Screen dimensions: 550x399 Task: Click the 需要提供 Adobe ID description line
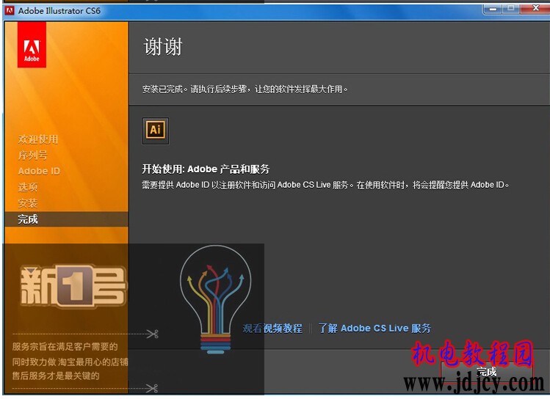coord(325,185)
